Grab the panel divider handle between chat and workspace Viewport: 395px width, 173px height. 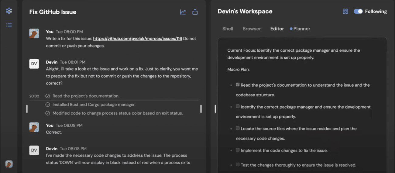(x=215, y=109)
